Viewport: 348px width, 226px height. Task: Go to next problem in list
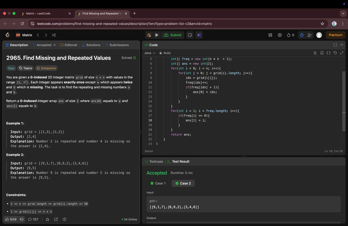coord(46,35)
